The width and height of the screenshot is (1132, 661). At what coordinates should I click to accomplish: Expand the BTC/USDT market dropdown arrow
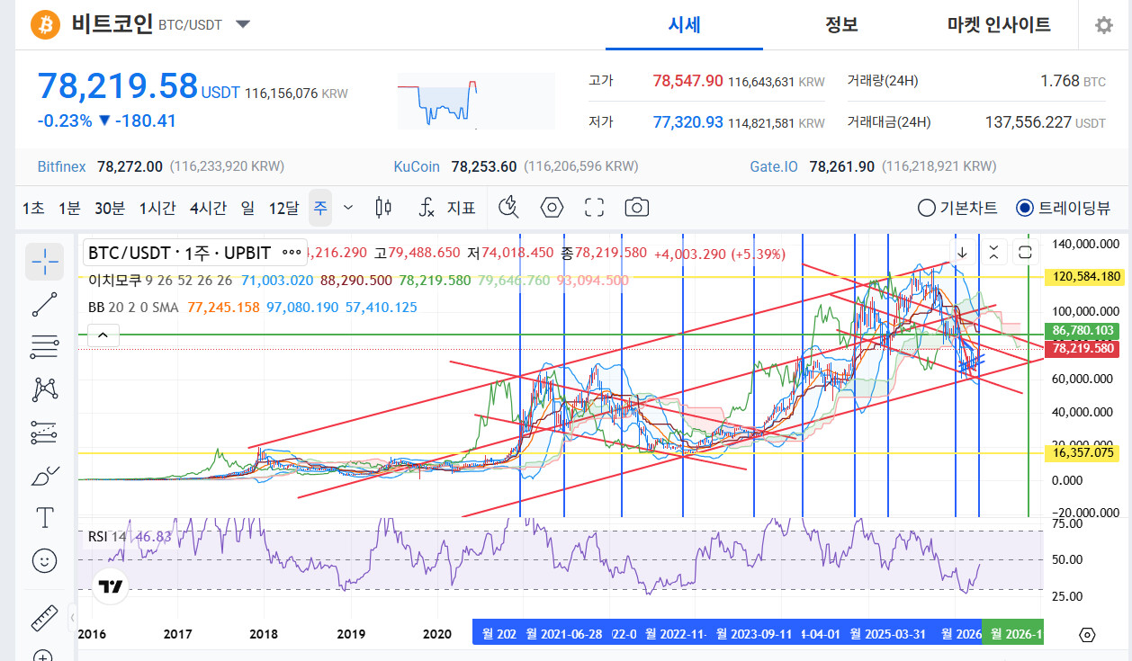click(243, 24)
